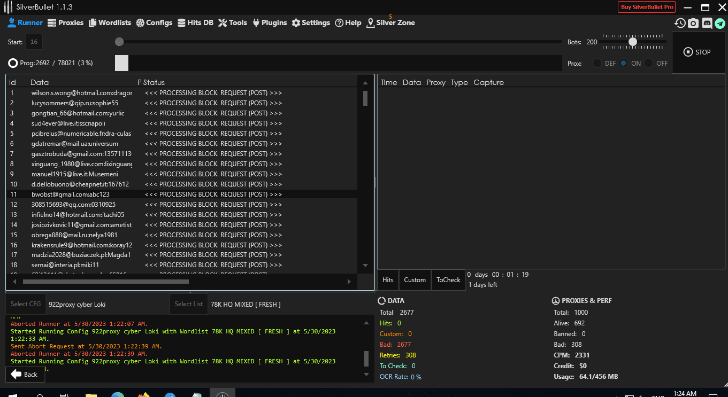728x397 pixels.
Task: Open Settings with the gear icon
Action: [x=311, y=22]
